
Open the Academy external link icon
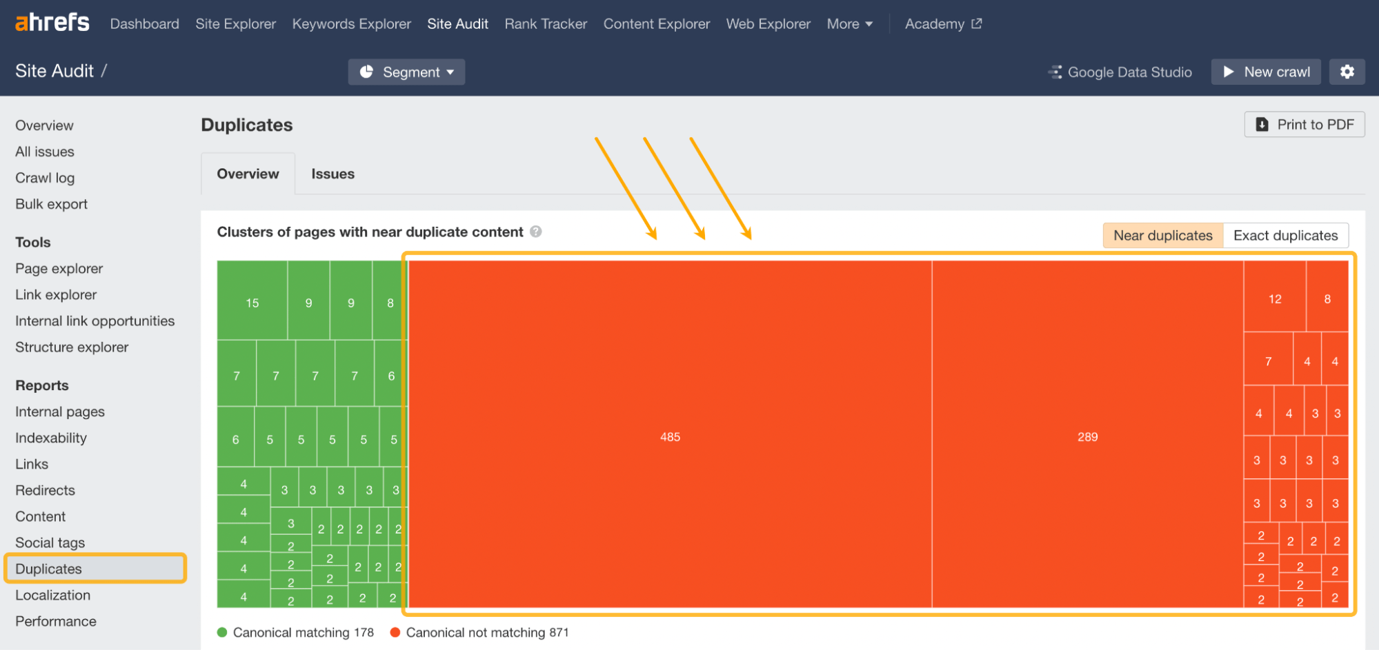tap(976, 23)
